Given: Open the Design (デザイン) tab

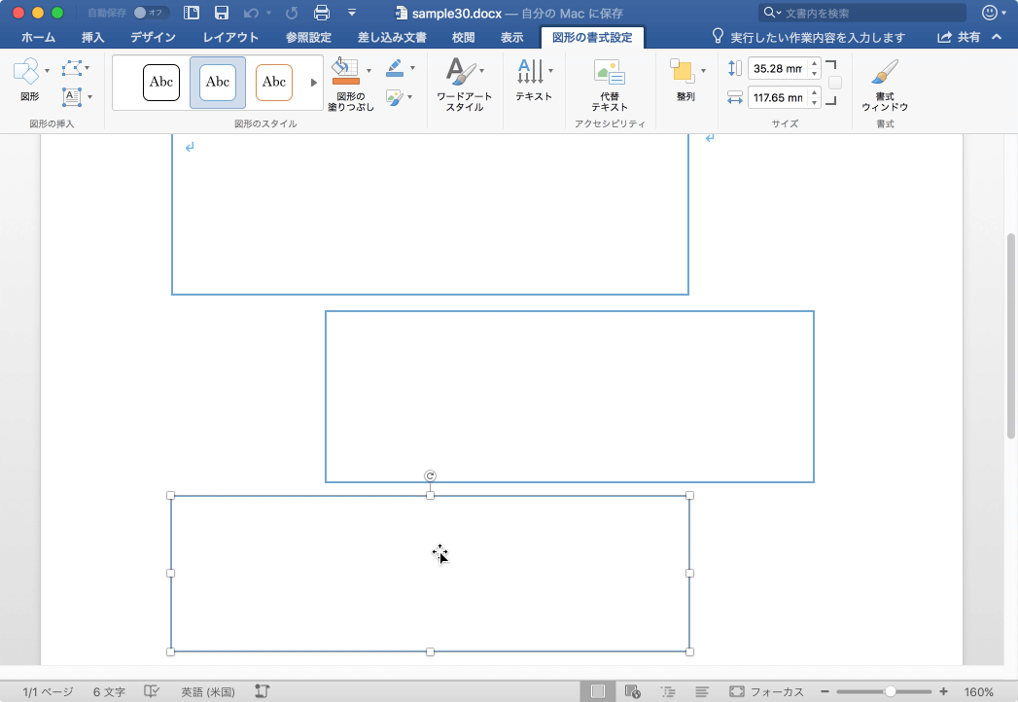Looking at the screenshot, I should [x=154, y=38].
